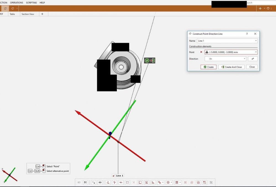The height and width of the screenshot is (187, 276).
Task: Click the reverse direction swap button
Action: pyautogui.click(x=253, y=59)
